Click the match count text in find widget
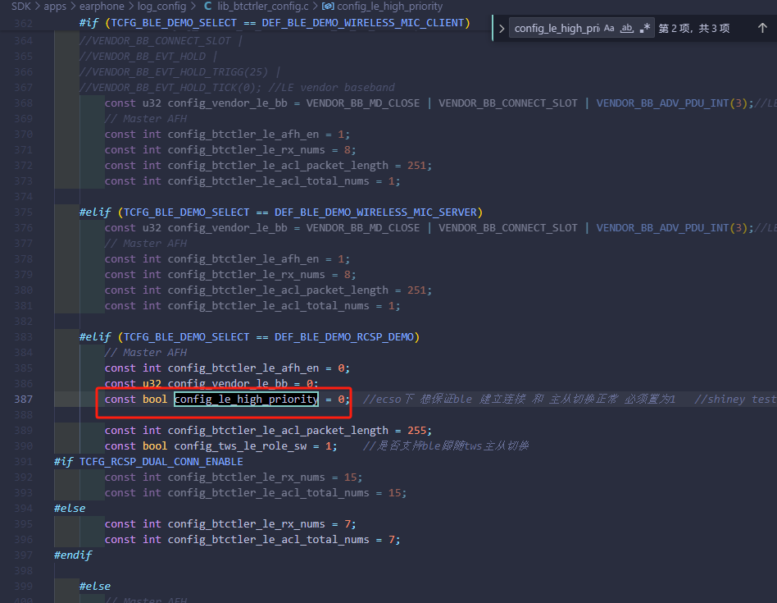 point(693,28)
